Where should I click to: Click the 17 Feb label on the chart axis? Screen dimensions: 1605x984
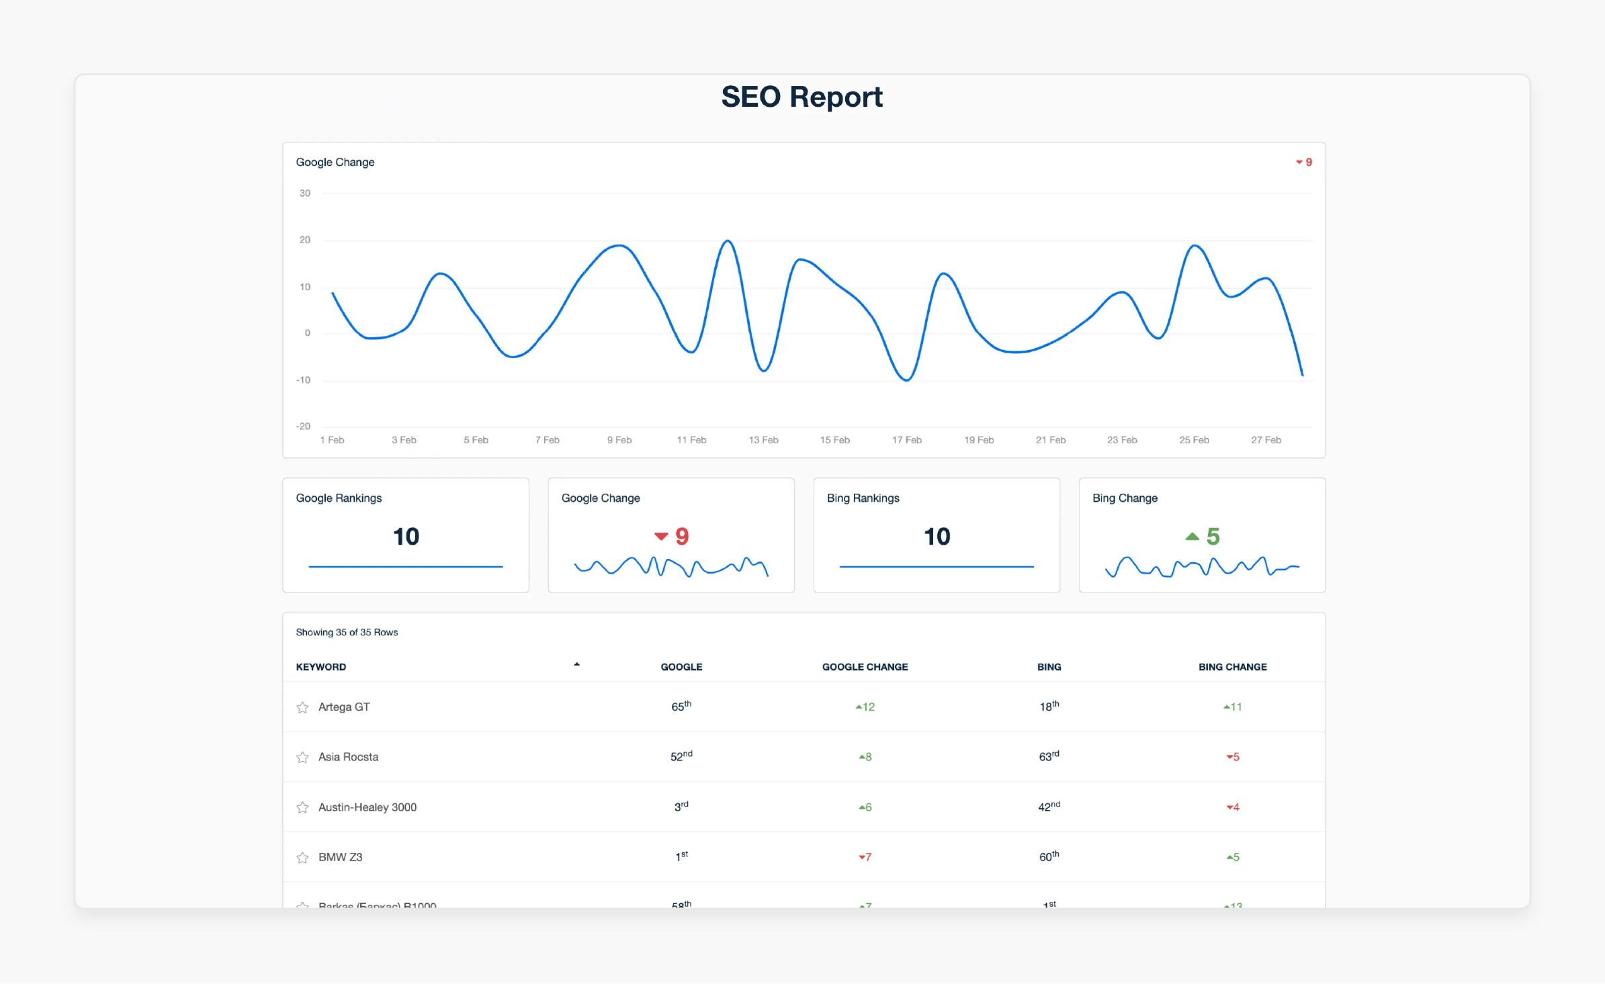(907, 440)
